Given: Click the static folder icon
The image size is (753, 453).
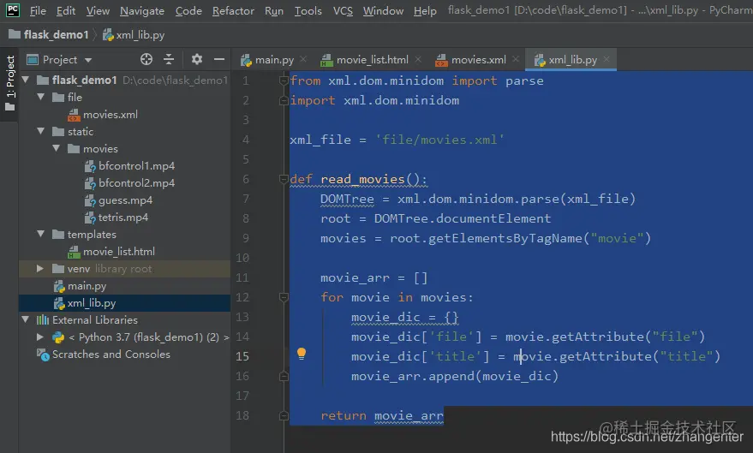Looking at the screenshot, I should tap(58, 132).
